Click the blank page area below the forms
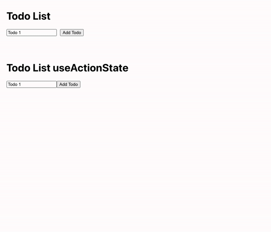Image resolution: width=271 pixels, height=232 pixels. point(135,152)
